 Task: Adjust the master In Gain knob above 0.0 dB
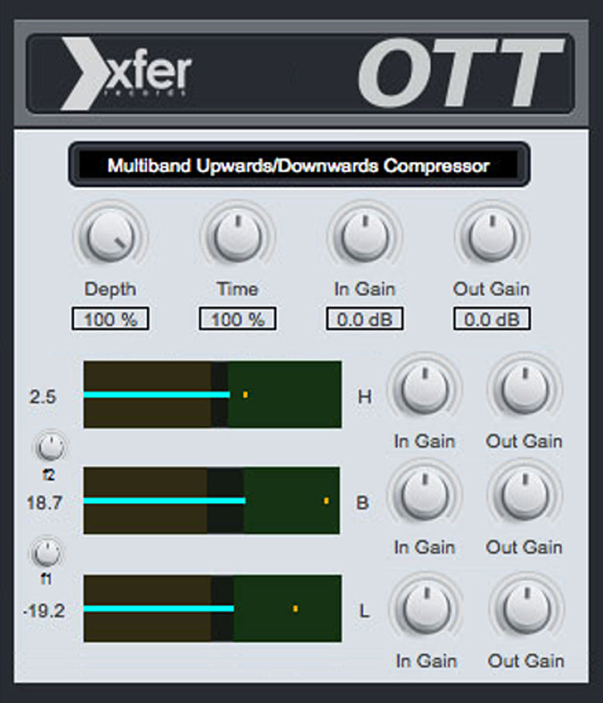coord(365,237)
